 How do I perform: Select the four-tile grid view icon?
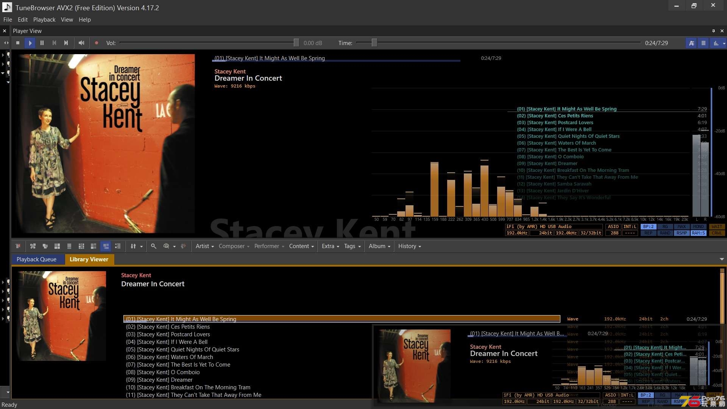coord(57,246)
